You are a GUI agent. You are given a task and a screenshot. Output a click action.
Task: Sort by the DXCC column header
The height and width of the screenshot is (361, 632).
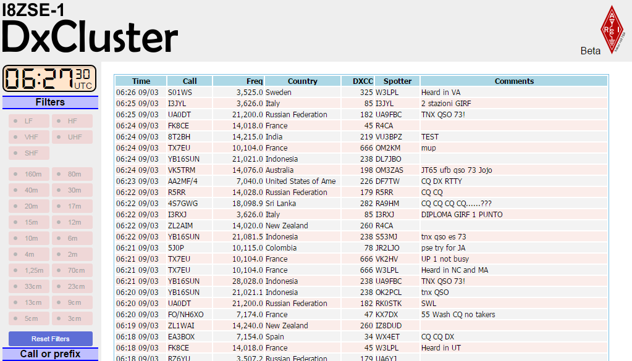click(x=358, y=81)
